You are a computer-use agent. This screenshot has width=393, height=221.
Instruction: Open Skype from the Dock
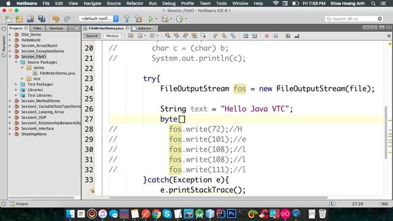(167, 214)
